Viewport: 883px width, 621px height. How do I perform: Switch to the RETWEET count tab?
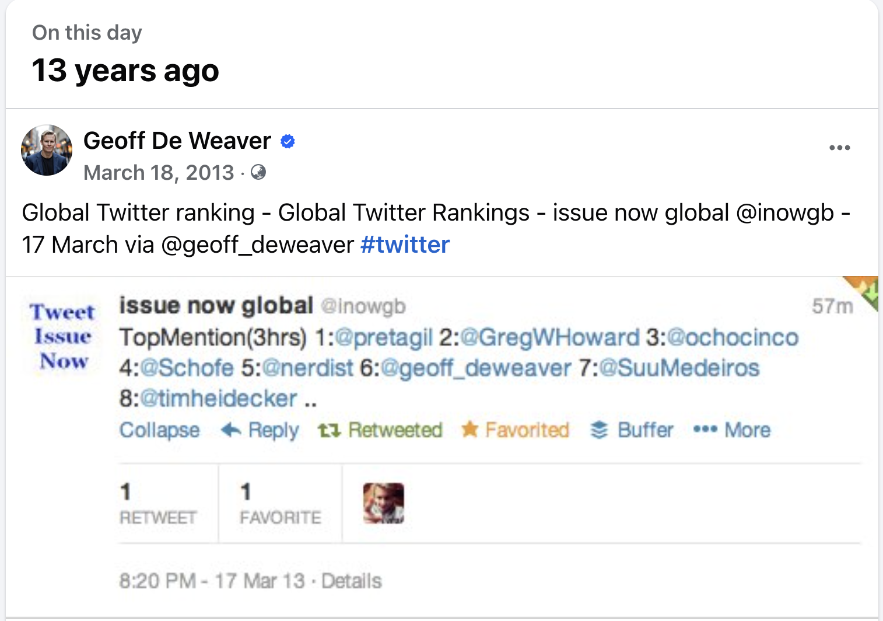click(157, 503)
